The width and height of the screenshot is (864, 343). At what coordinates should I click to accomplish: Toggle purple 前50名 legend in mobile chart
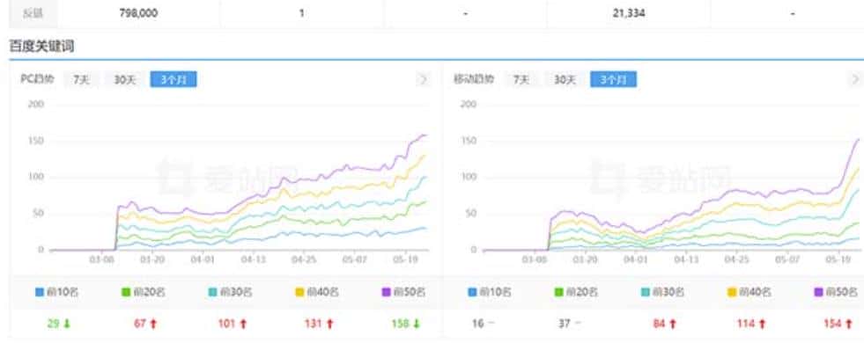click(836, 292)
